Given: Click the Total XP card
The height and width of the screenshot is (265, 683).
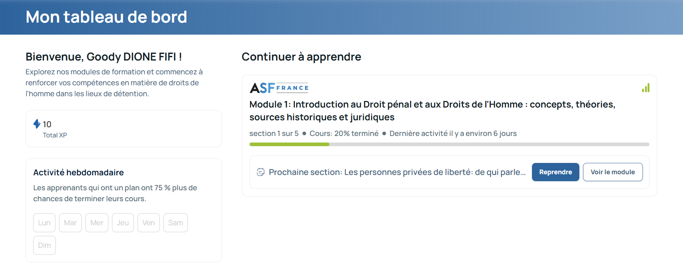Looking at the screenshot, I should [x=123, y=129].
